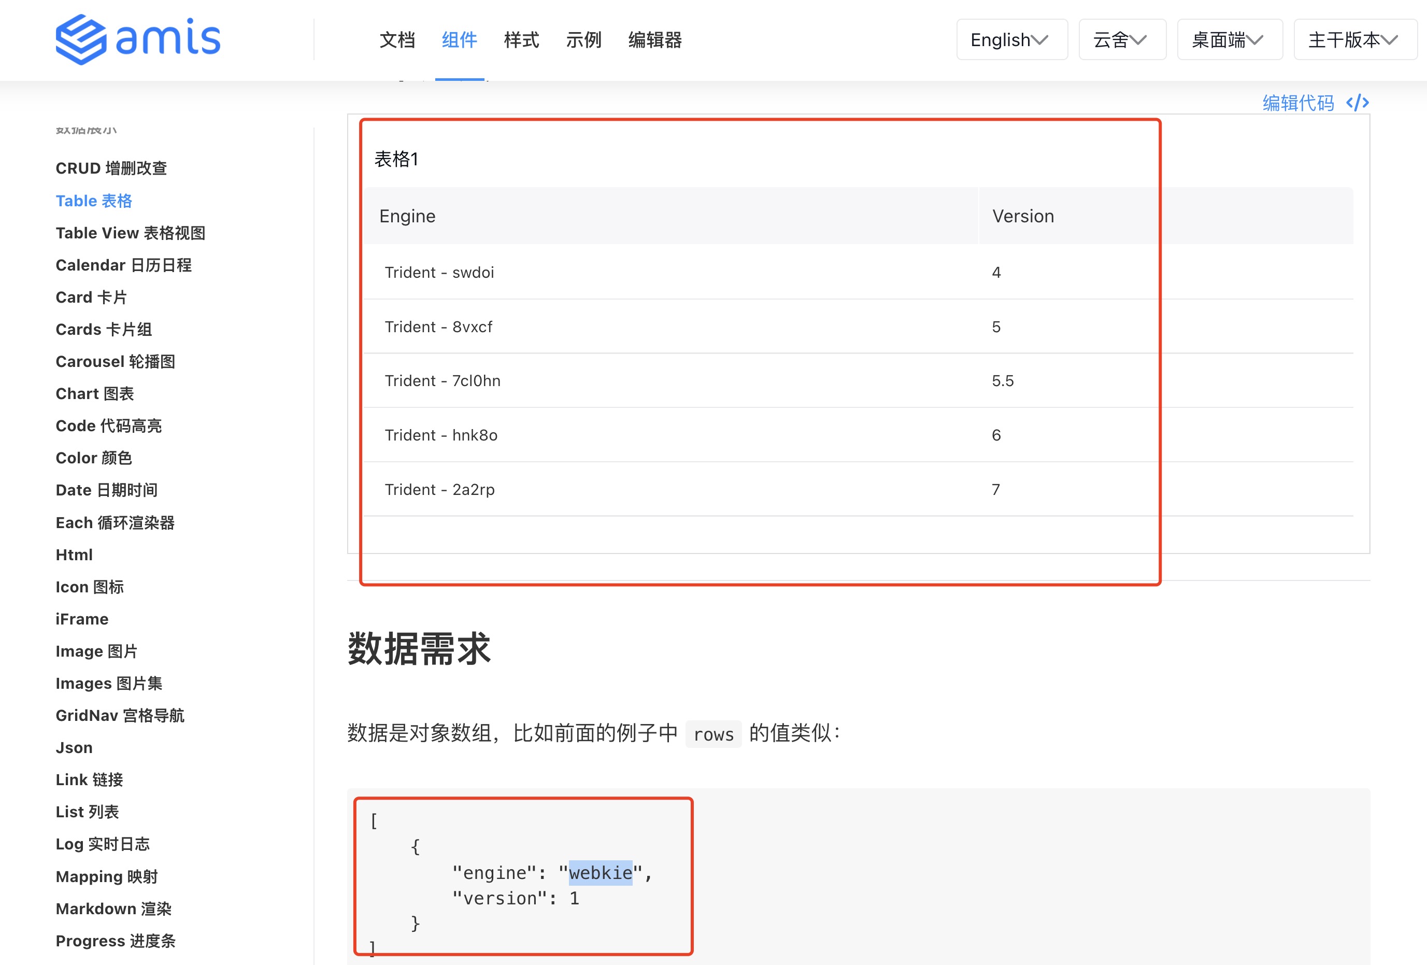This screenshot has width=1427, height=965.
Task: Select the 组件 nav tab
Action: click(459, 40)
